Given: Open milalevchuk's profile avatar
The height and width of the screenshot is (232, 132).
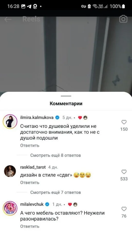Looking at the screenshot, I should [10, 208].
